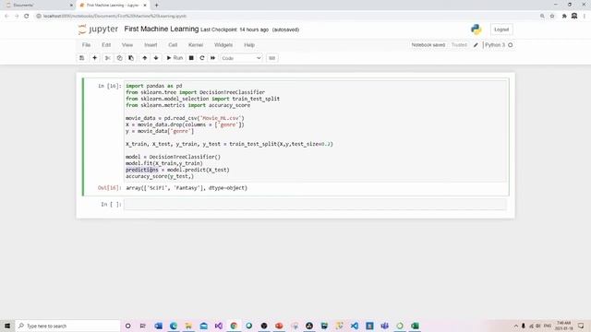Run the current cell with the Run button

175,58
